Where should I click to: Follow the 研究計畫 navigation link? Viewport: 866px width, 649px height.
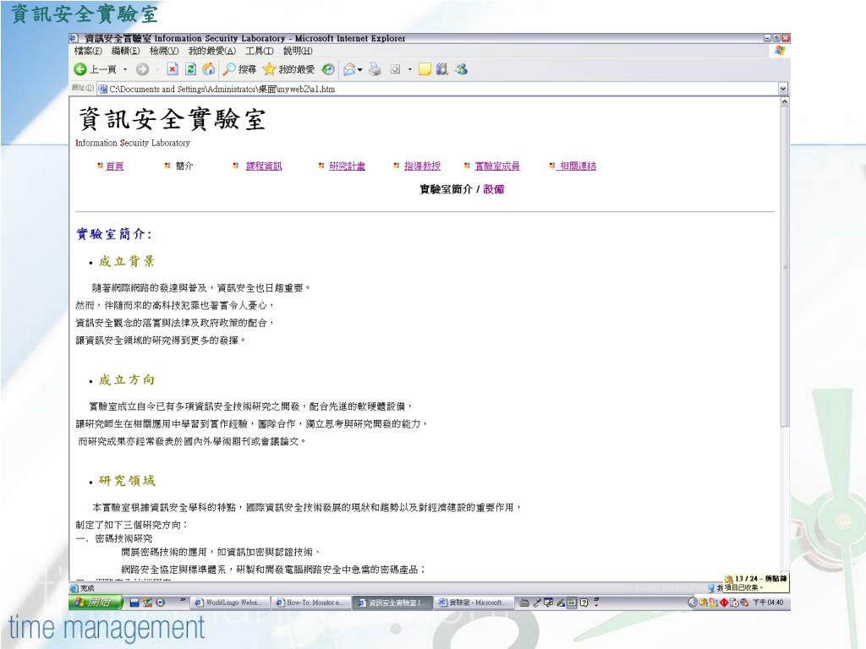point(347,166)
